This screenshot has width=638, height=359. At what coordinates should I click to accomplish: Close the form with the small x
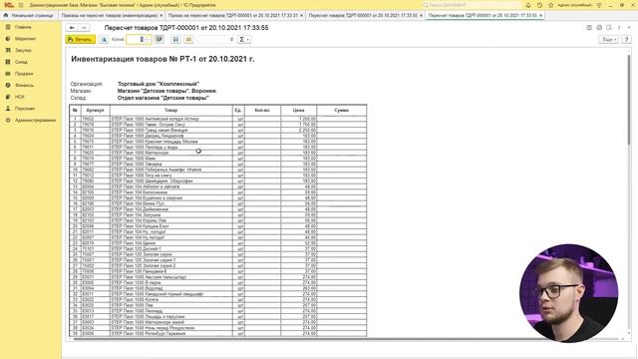[629, 28]
